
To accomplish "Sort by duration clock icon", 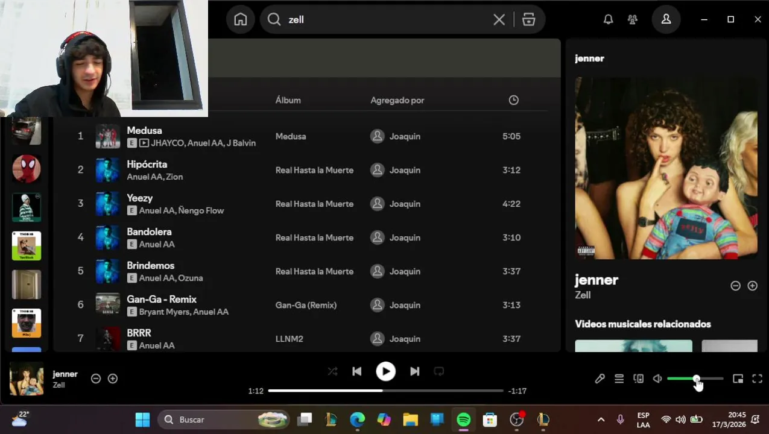I will (513, 100).
